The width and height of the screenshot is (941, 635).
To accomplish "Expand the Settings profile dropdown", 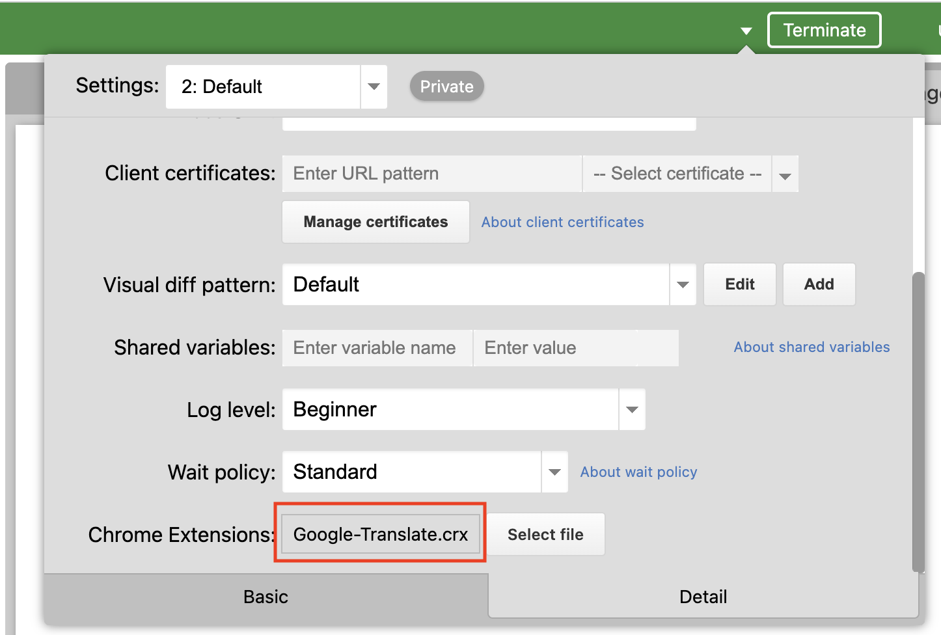I will point(374,87).
